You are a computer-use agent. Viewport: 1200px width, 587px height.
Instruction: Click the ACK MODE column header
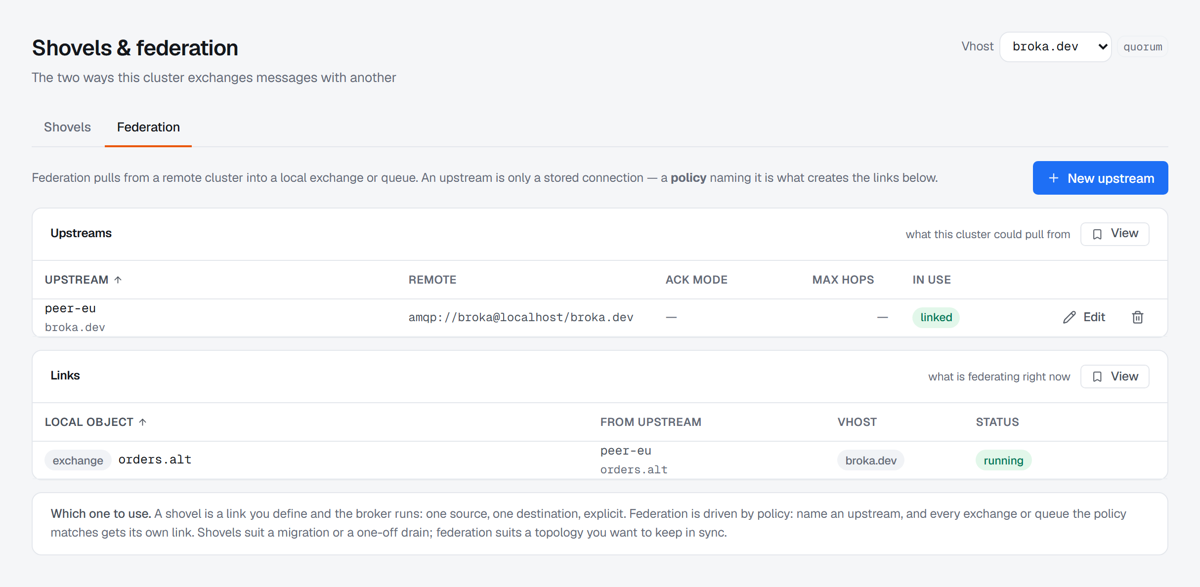pos(696,280)
